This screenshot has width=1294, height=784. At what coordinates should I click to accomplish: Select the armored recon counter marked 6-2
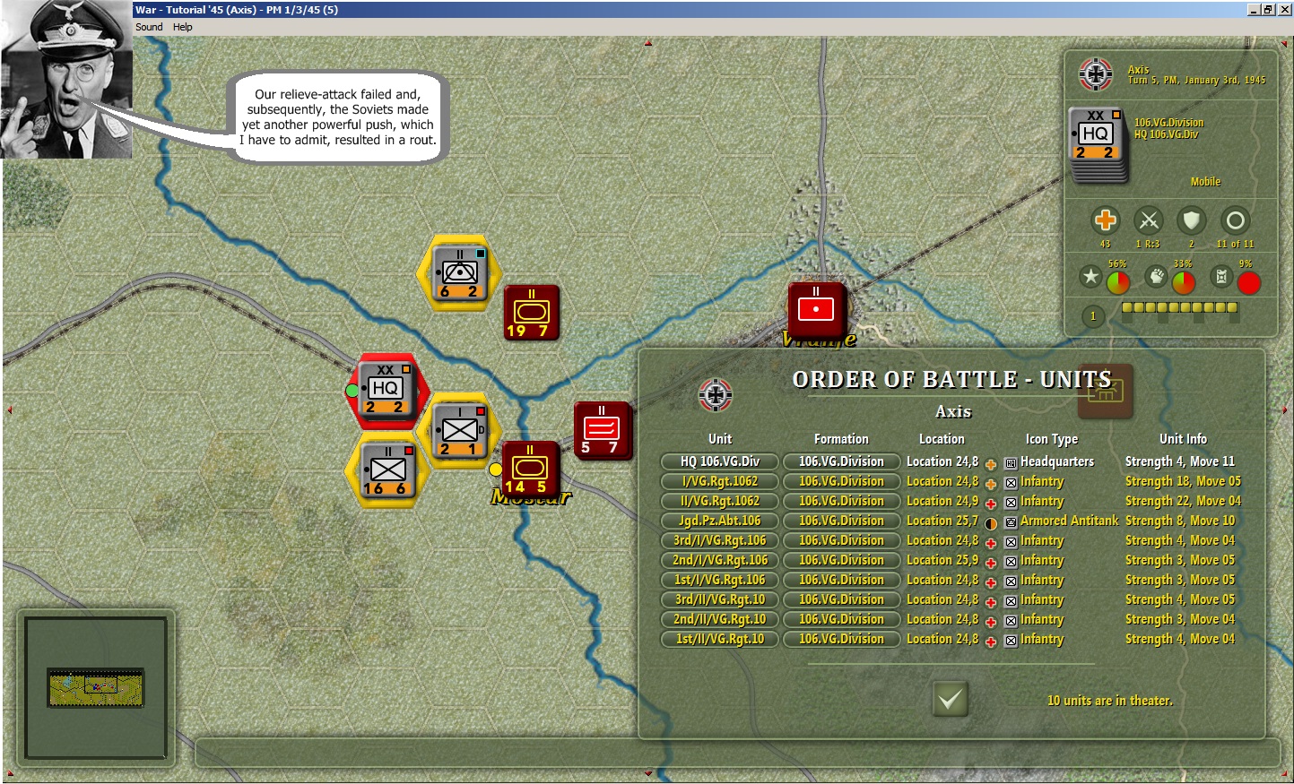tap(459, 272)
